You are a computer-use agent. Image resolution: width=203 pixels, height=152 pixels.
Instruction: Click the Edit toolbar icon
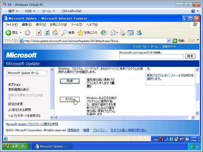pos(131,33)
